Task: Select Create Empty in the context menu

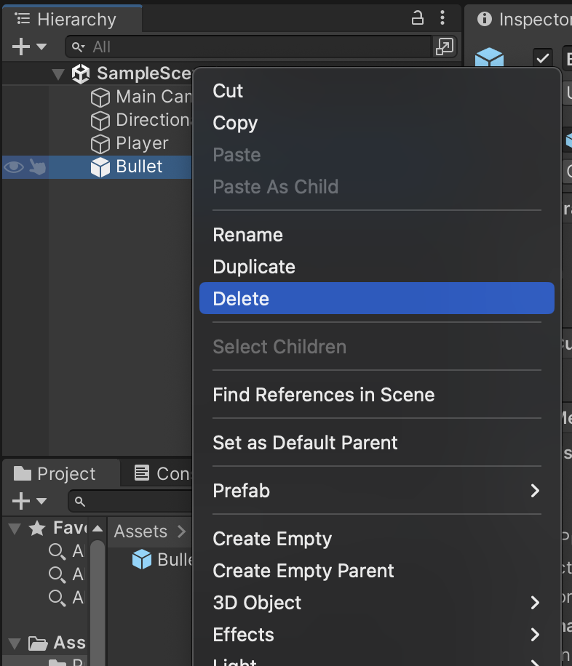Action: [x=272, y=539]
